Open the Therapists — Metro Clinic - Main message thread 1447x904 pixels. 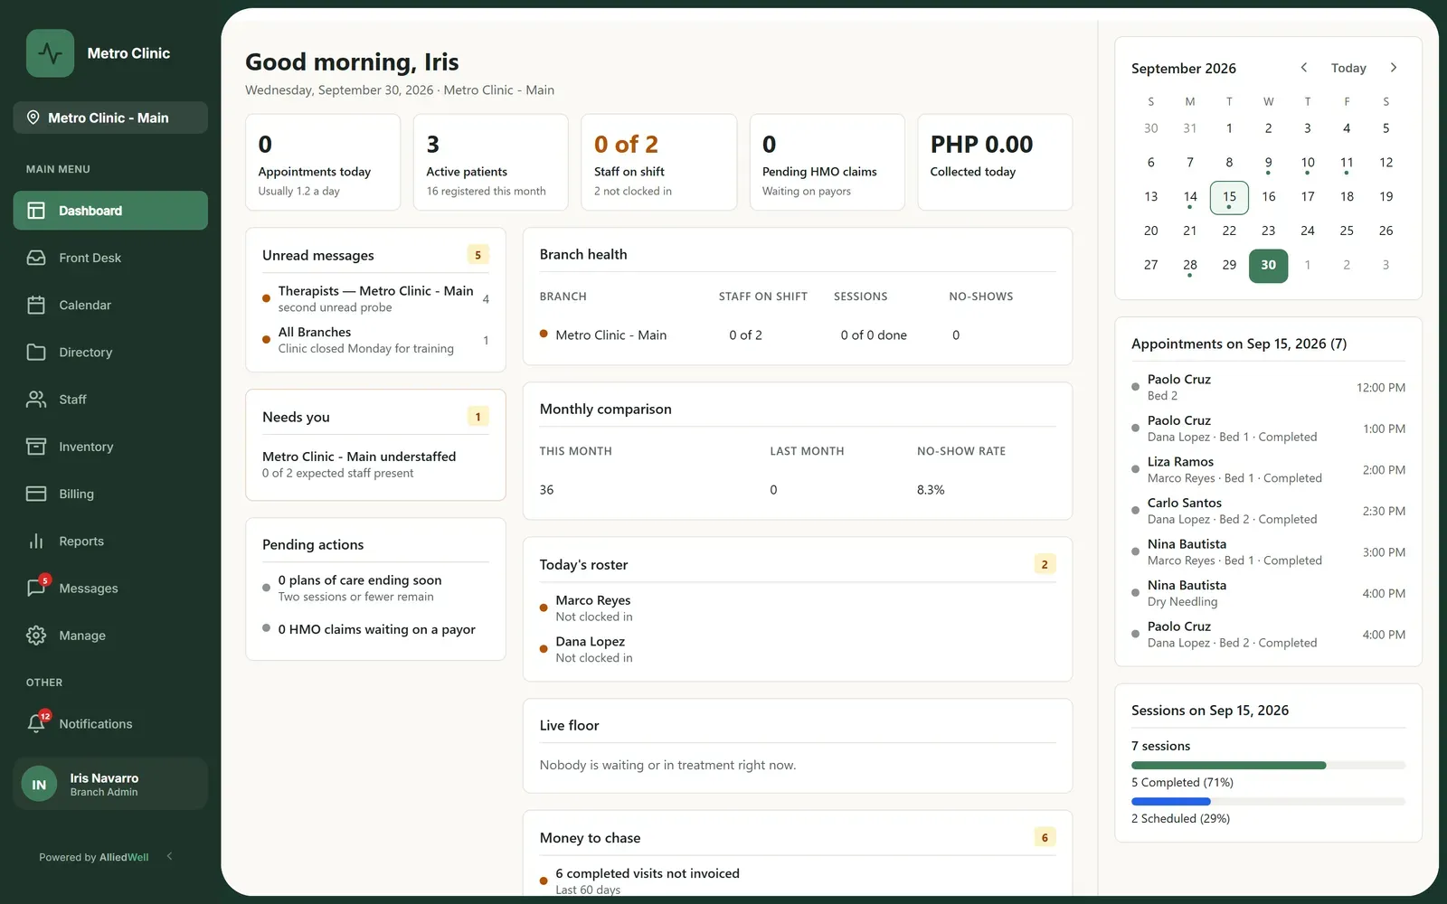pos(375,299)
